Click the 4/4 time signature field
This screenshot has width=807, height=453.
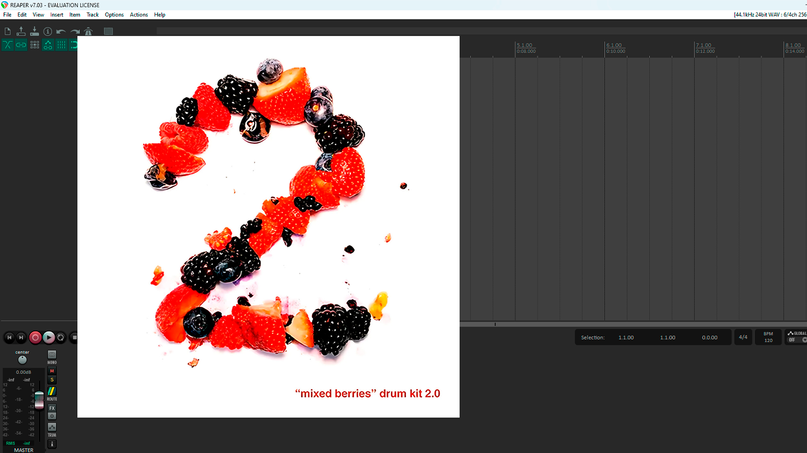pos(743,337)
